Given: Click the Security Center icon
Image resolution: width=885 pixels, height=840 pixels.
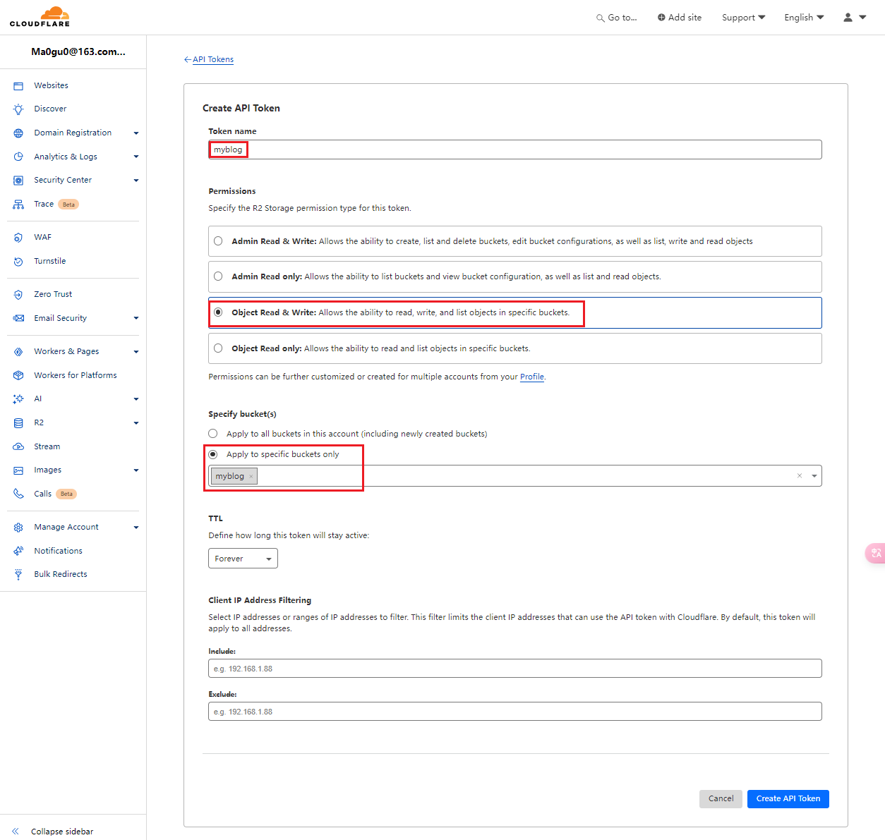Looking at the screenshot, I should (18, 181).
